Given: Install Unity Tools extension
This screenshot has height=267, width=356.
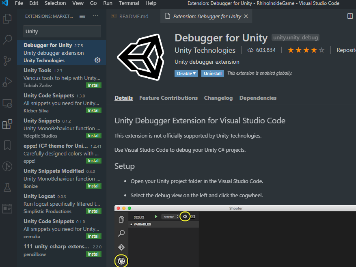Looking at the screenshot, I should tap(93, 85).
